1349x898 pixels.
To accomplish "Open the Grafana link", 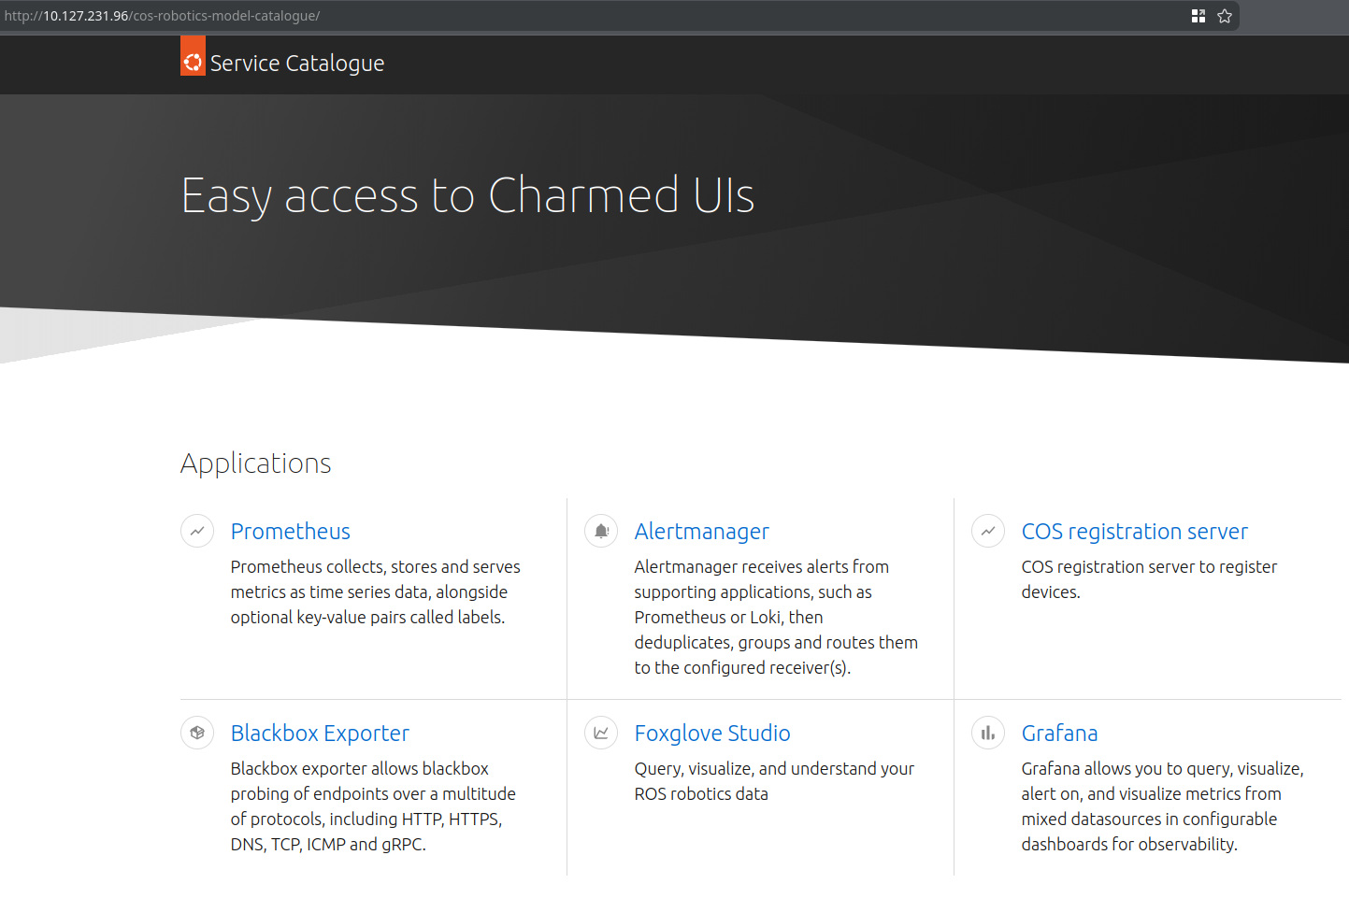I will point(1059,734).
